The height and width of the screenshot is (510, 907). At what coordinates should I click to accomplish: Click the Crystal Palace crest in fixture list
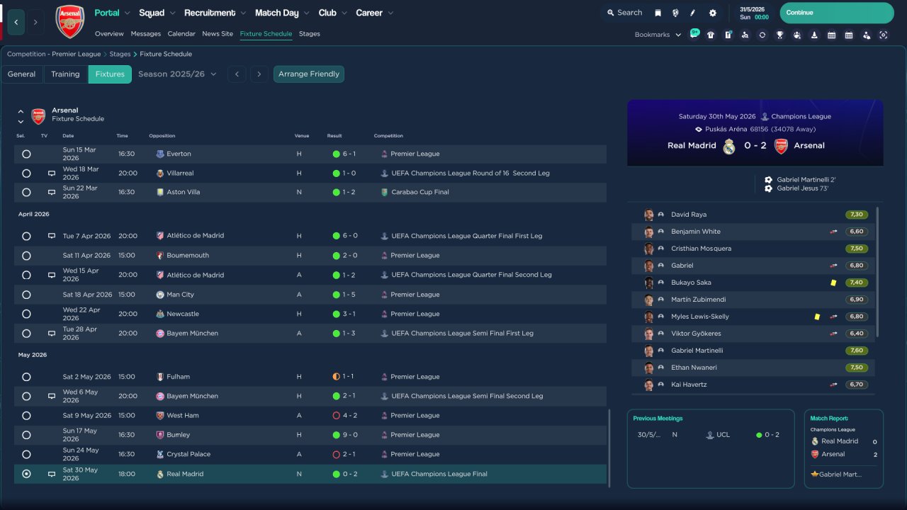[x=160, y=454]
